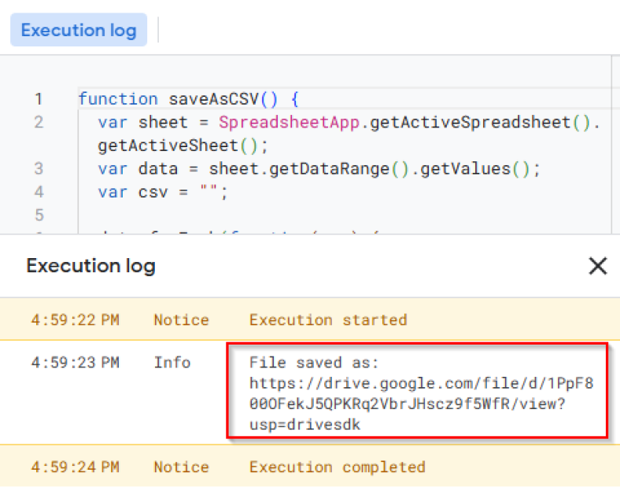
Task: Click the Execution log panel heading
Action: [x=90, y=266]
